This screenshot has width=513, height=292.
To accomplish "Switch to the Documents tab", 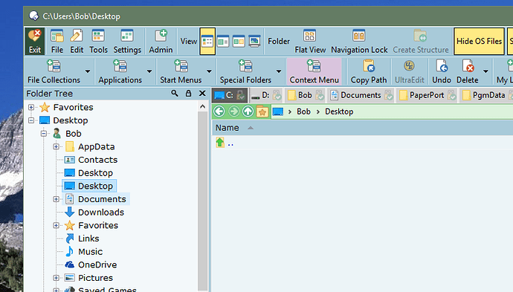I will tap(361, 95).
